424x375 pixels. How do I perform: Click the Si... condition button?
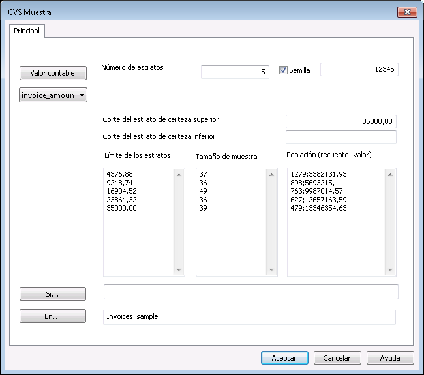point(53,294)
